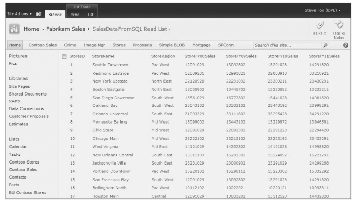This screenshot has width=355, height=204.
Task: Open the Simple BLOB navigation item
Action: pos(172,45)
